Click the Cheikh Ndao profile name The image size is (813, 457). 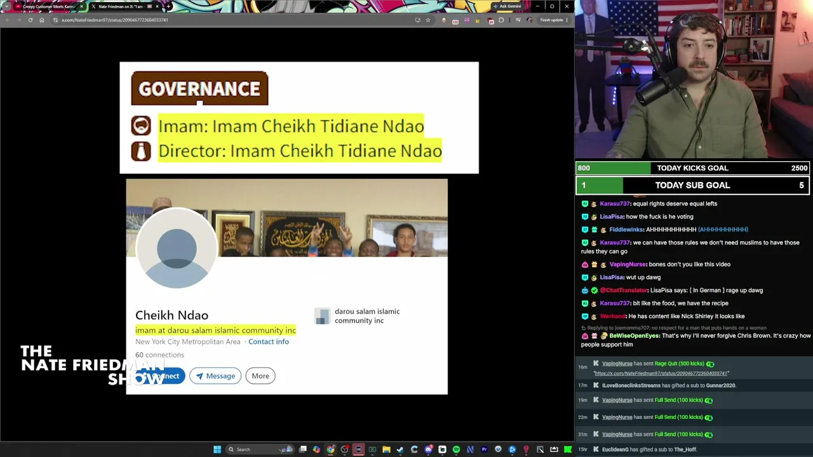tap(171, 315)
